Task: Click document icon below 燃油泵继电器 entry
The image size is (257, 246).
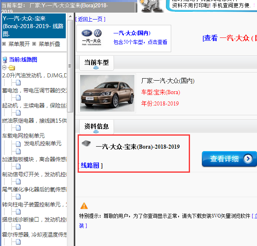Action: (18, 128)
